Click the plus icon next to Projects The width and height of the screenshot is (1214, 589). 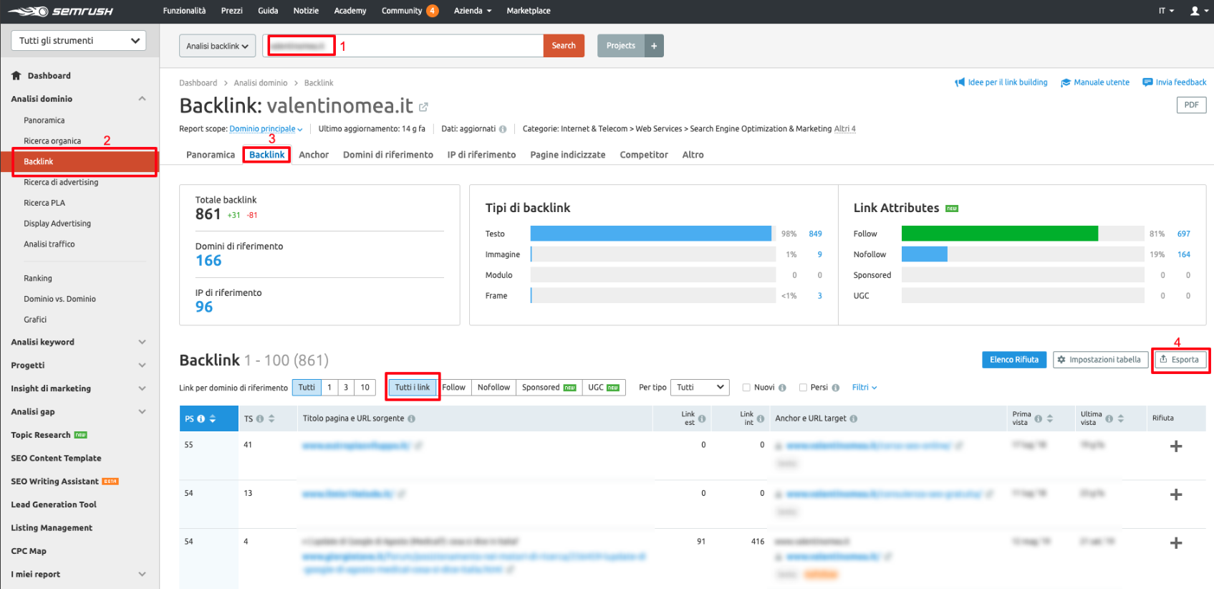[x=654, y=46]
